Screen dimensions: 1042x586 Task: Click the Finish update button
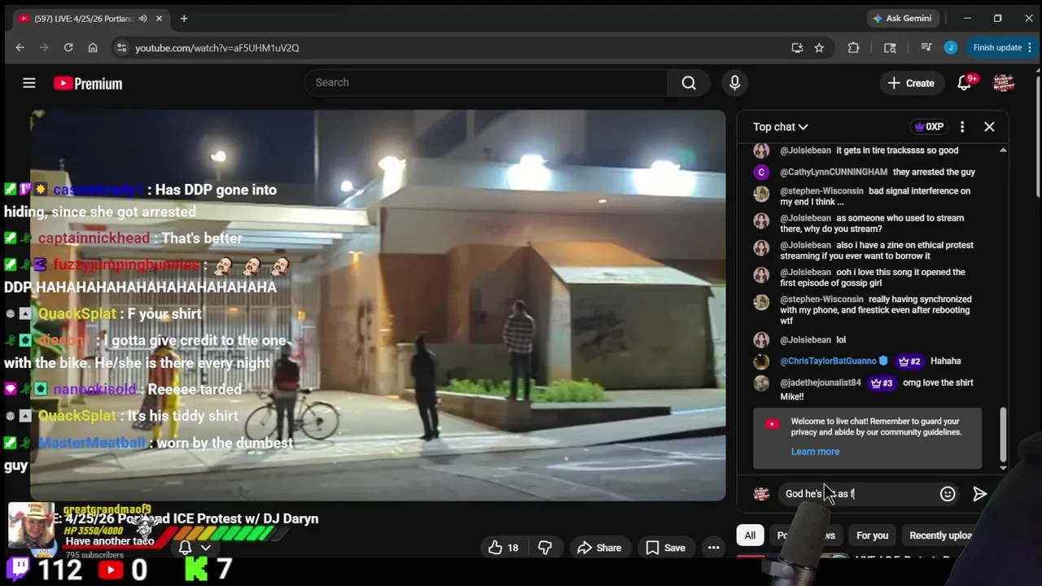coord(1002,48)
